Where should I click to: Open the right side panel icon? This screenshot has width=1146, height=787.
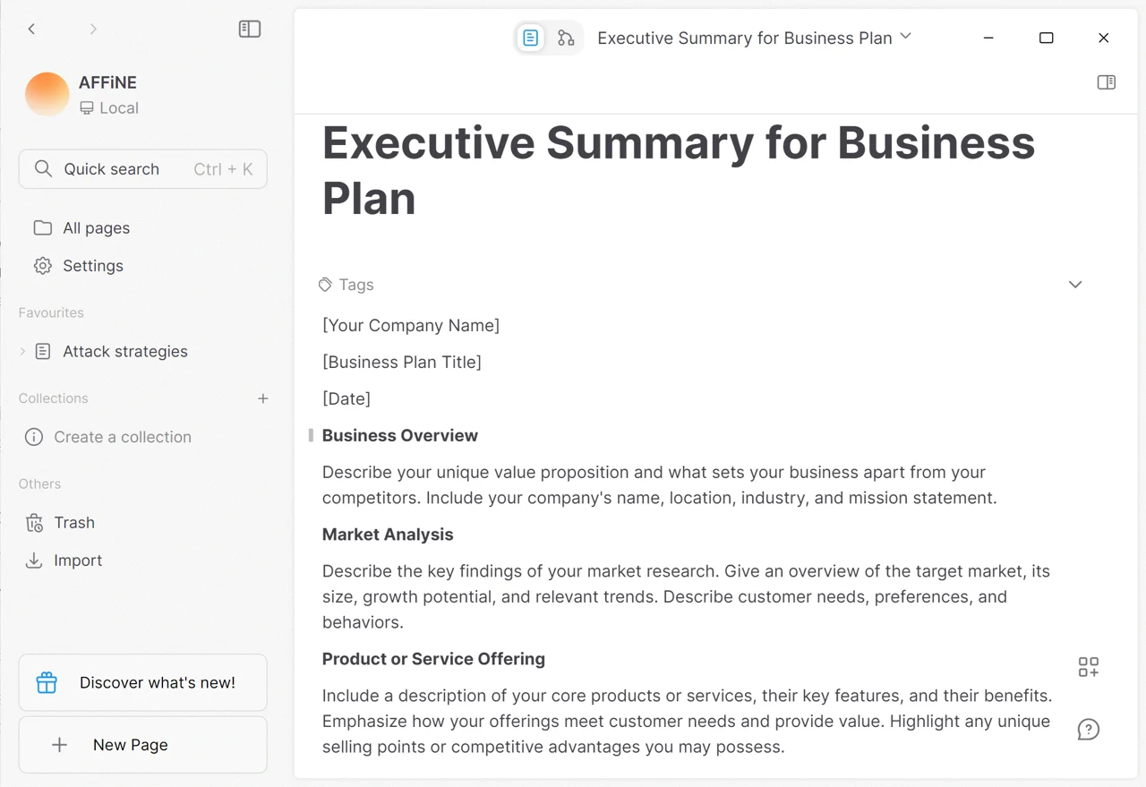tap(1107, 82)
